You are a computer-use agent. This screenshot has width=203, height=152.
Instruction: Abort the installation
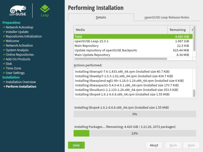tap(154, 145)
